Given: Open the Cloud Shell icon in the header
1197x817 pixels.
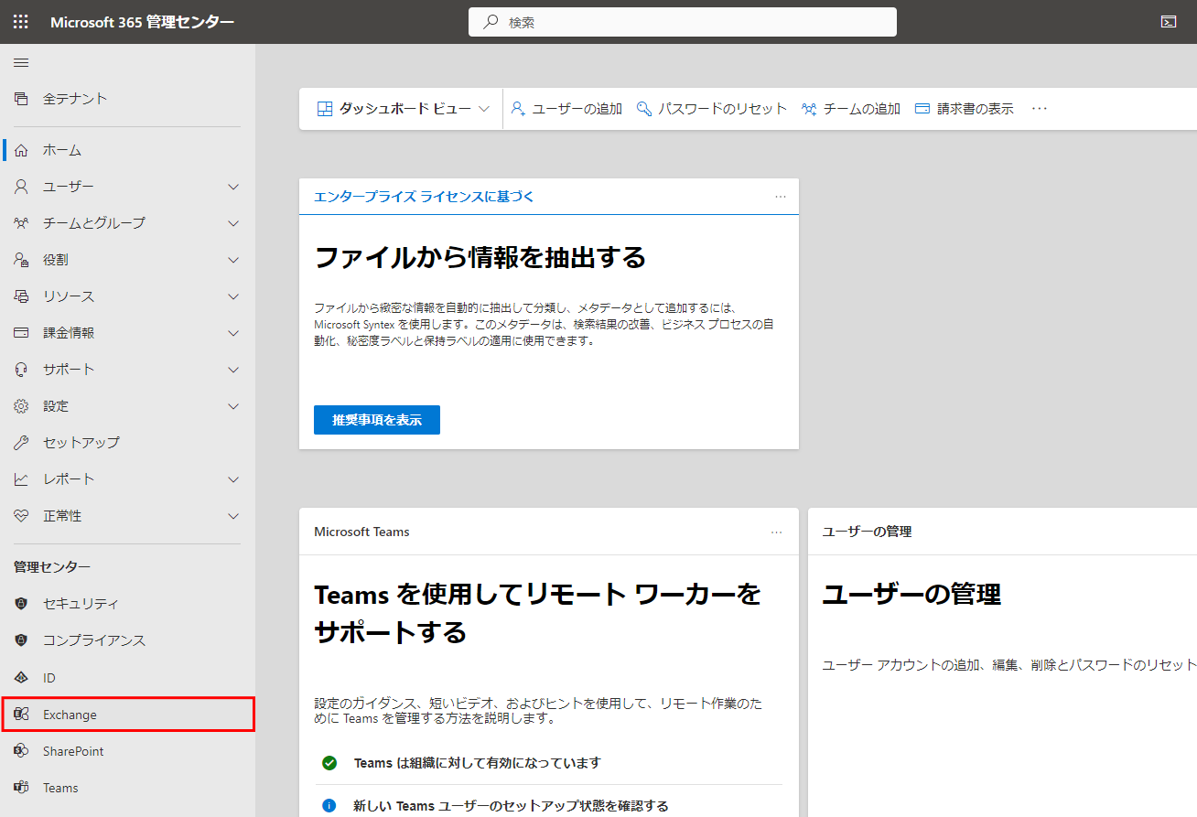Looking at the screenshot, I should [1169, 22].
